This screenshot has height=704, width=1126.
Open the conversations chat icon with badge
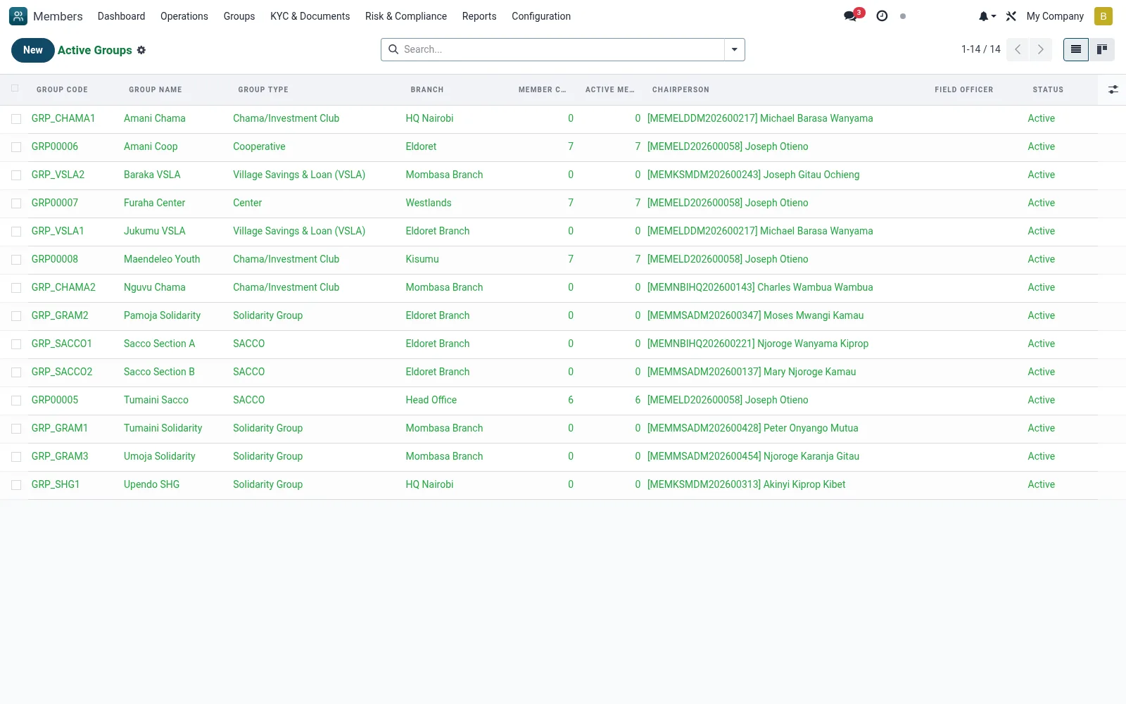coord(852,15)
